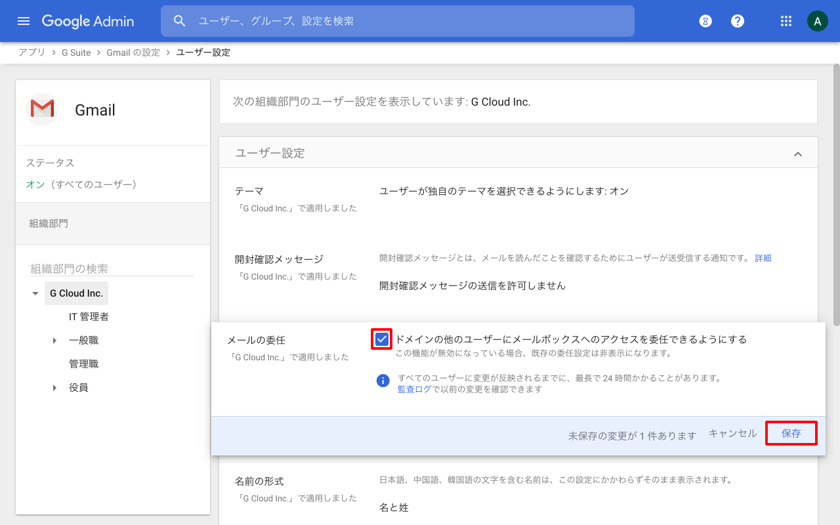This screenshot has width=840, height=525.
Task: Open the 監査ログ link
Action: [415, 389]
